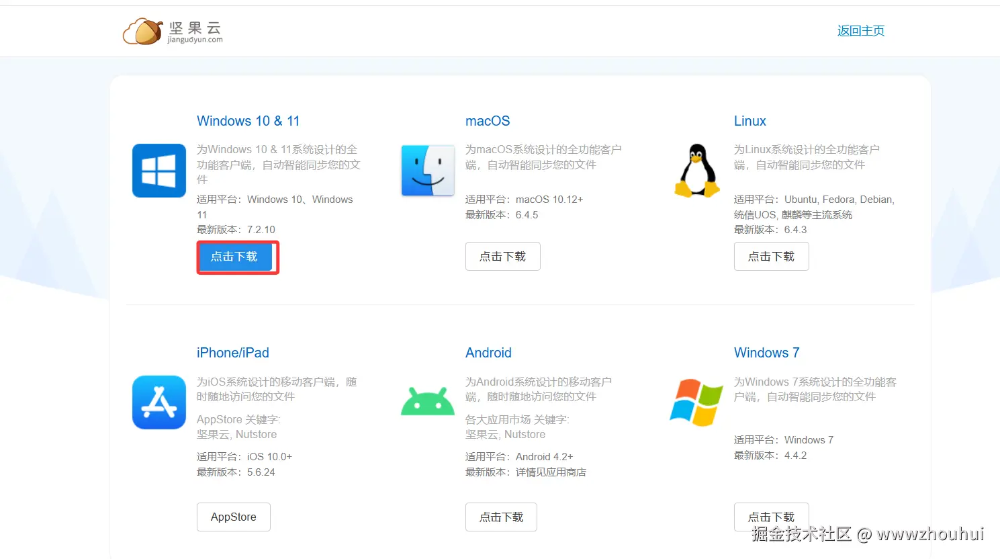This screenshot has width=1000, height=559.
Task: Click the version text 最新版本：7.2.10
Action: (x=236, y=230)
